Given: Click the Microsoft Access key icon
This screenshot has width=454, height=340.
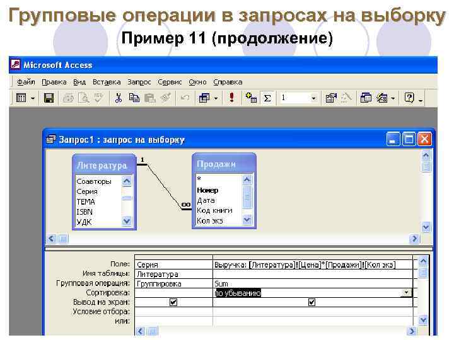Looking at the screenshot, I should 16,64.
